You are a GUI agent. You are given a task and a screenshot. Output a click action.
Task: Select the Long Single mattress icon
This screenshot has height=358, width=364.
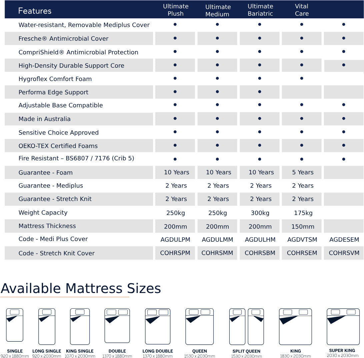click(47, 326)
